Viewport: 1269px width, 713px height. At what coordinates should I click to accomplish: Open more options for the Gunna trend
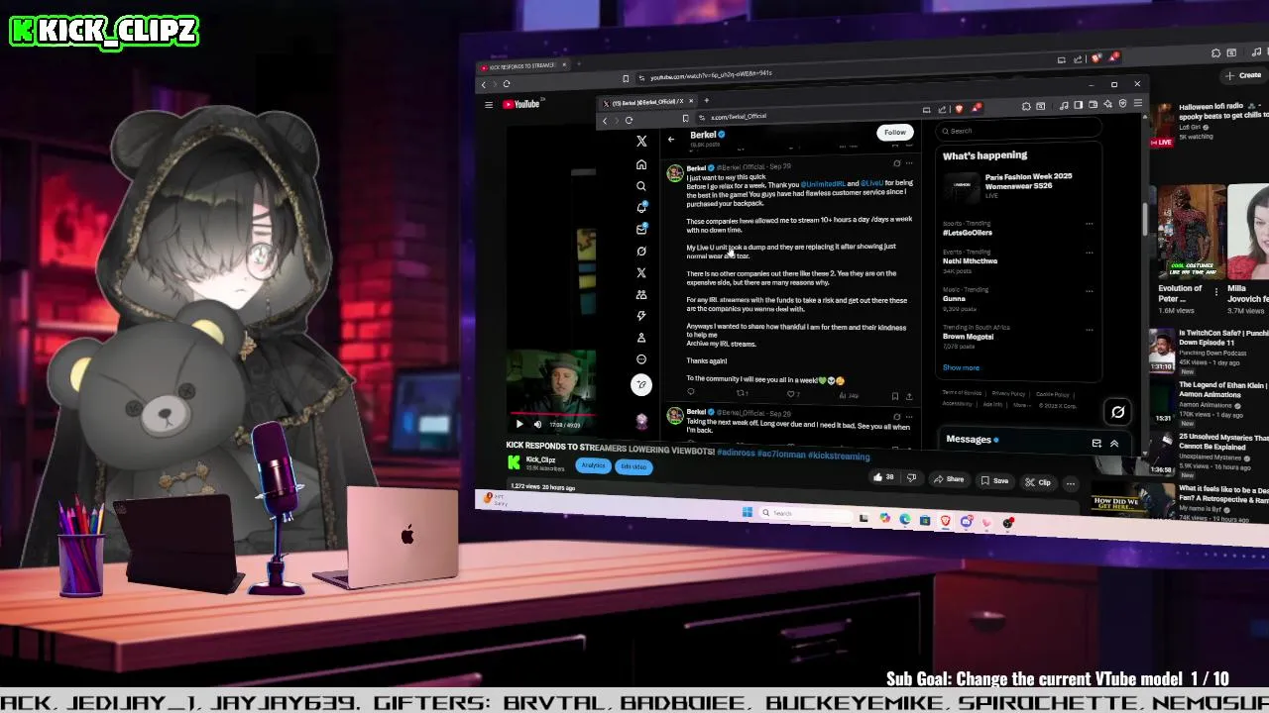[x=1090, y=290]
